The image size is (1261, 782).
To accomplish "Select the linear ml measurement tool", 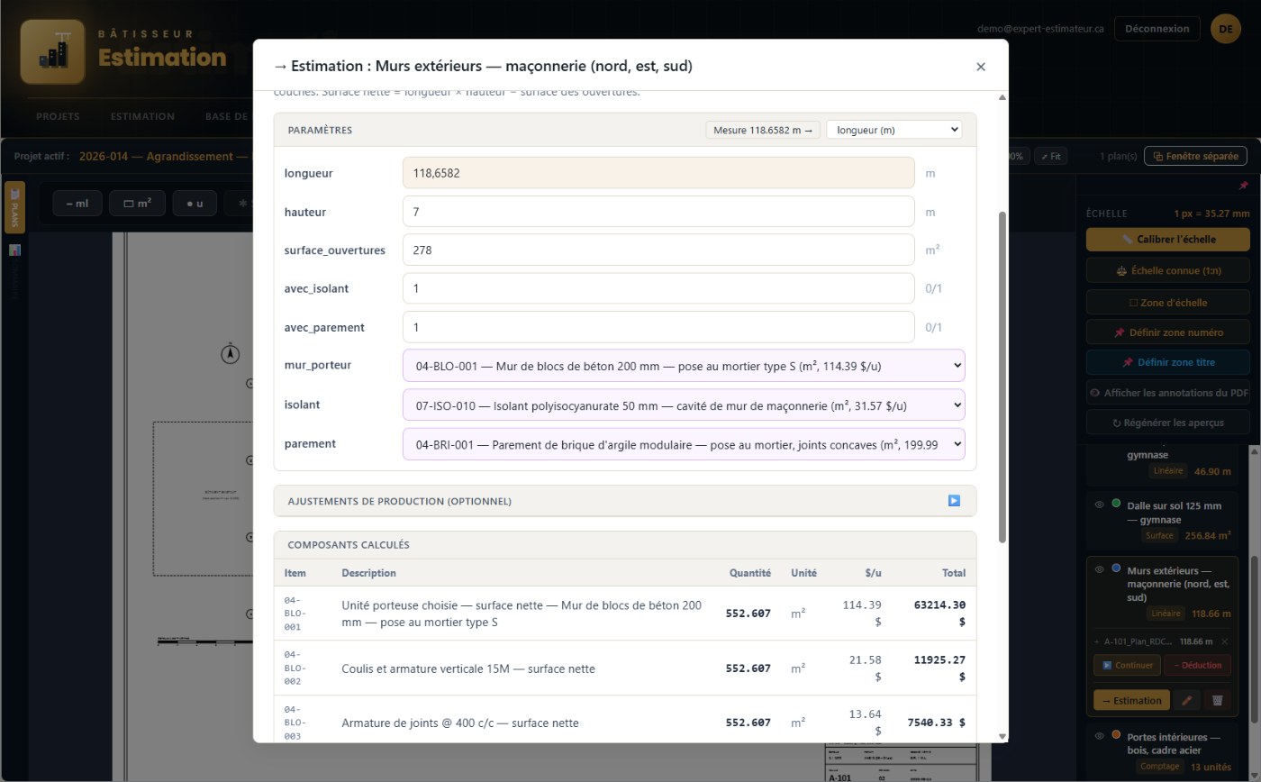I will point(77,204).
